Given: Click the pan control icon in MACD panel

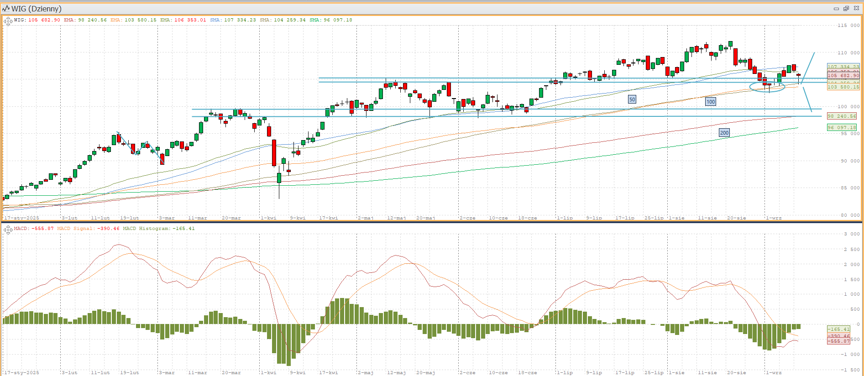Looking at the screenshot, I should click(8, 230).
